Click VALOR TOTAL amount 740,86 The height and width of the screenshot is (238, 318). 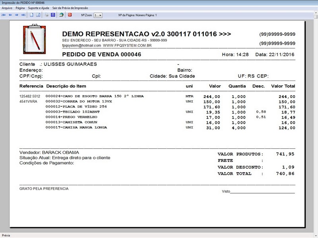285,174
